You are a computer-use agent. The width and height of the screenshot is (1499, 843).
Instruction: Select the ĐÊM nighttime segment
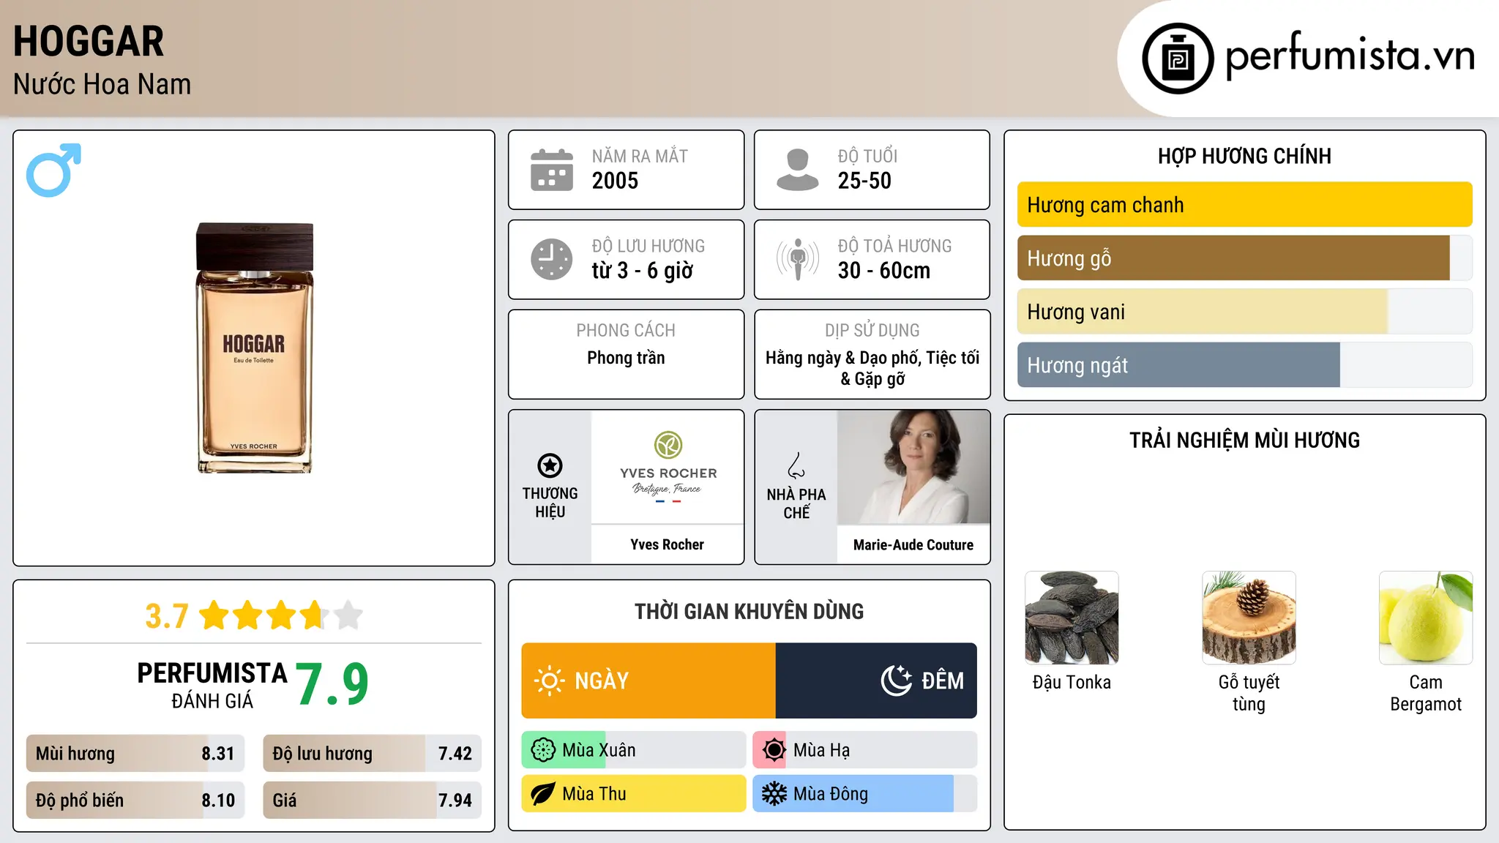(876, 681)
